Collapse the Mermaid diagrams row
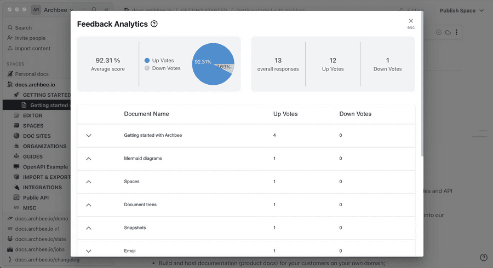Screen dimensions: 493x268 pos(89,159)
